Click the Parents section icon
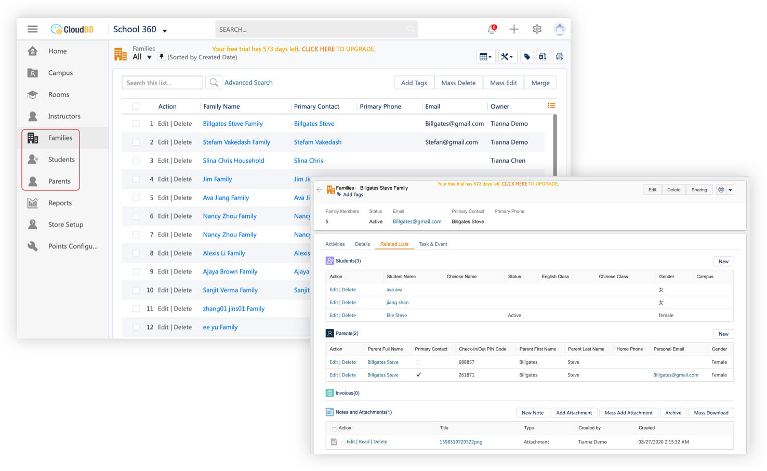 329,333
